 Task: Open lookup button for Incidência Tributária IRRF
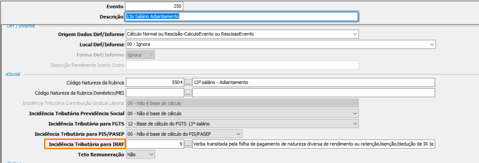[x=188, y=144]
